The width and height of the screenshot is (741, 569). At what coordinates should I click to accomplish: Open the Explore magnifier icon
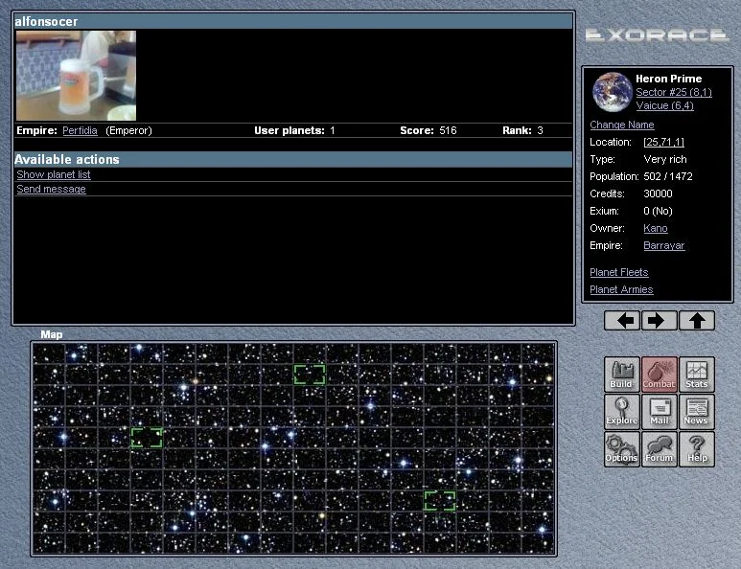click(621, 411)
